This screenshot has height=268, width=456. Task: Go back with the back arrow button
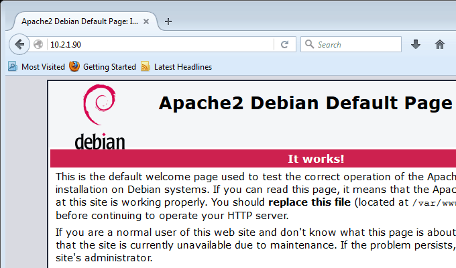(x=19, y=44)
